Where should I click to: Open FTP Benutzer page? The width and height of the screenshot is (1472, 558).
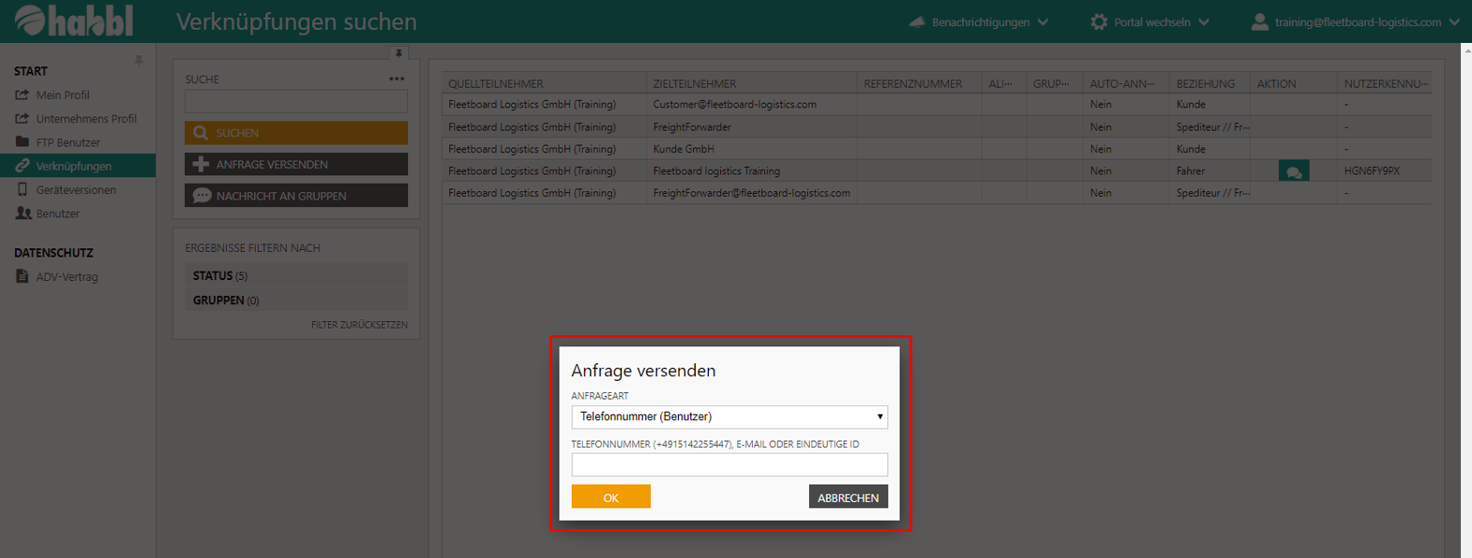[68, 142]
